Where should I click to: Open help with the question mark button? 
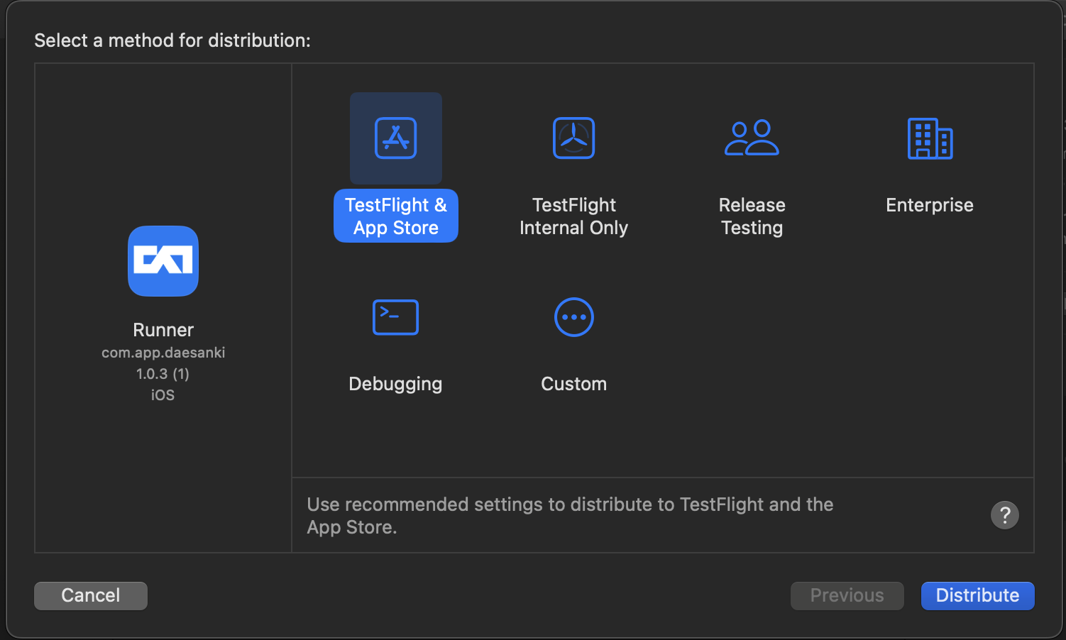click(1005, 515)
